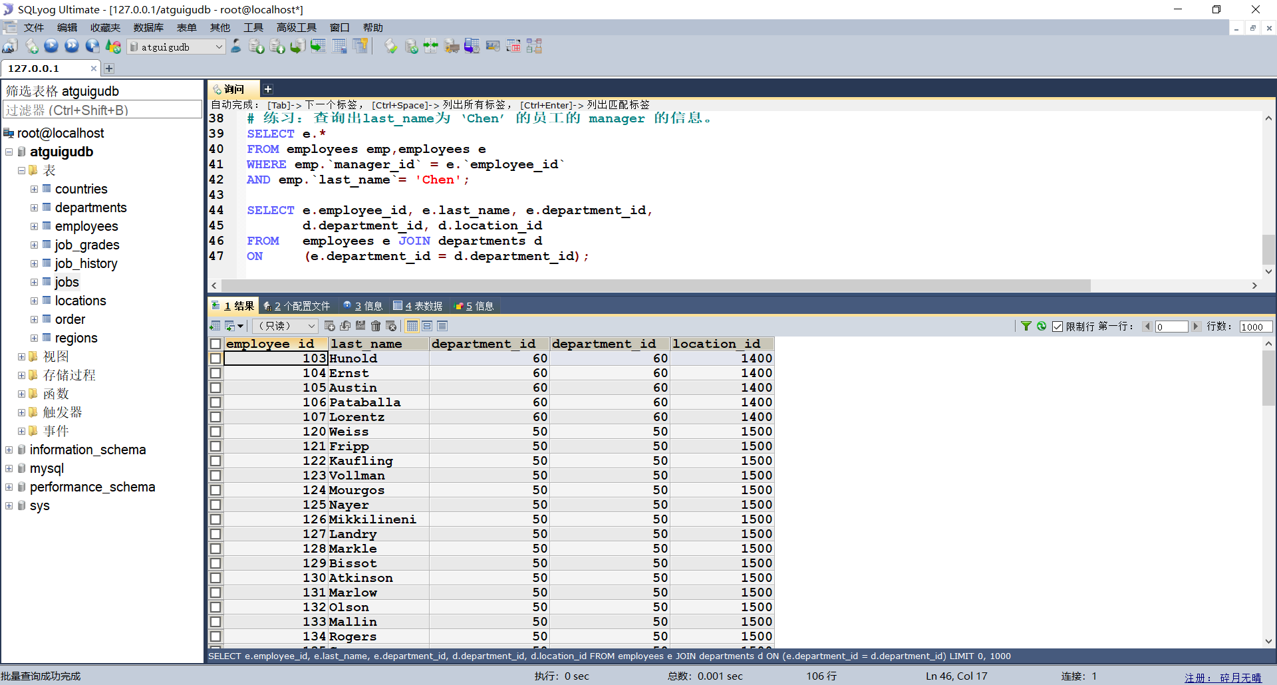Toggle the 限制行 limit rows checkbox
The image size is (1277, 685).
pos(1058,327)
